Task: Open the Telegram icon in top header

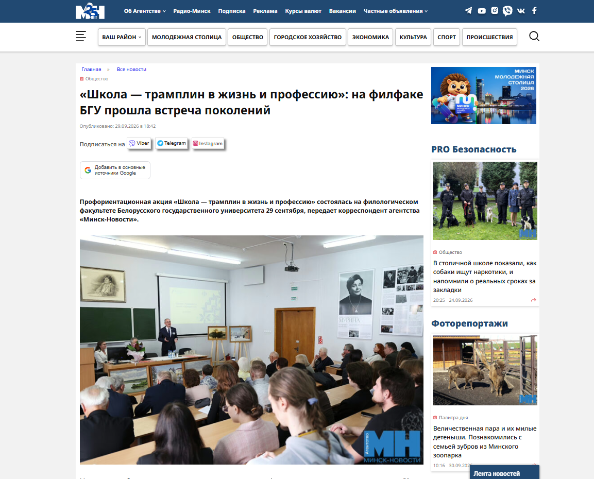Action: coord(468,11)
